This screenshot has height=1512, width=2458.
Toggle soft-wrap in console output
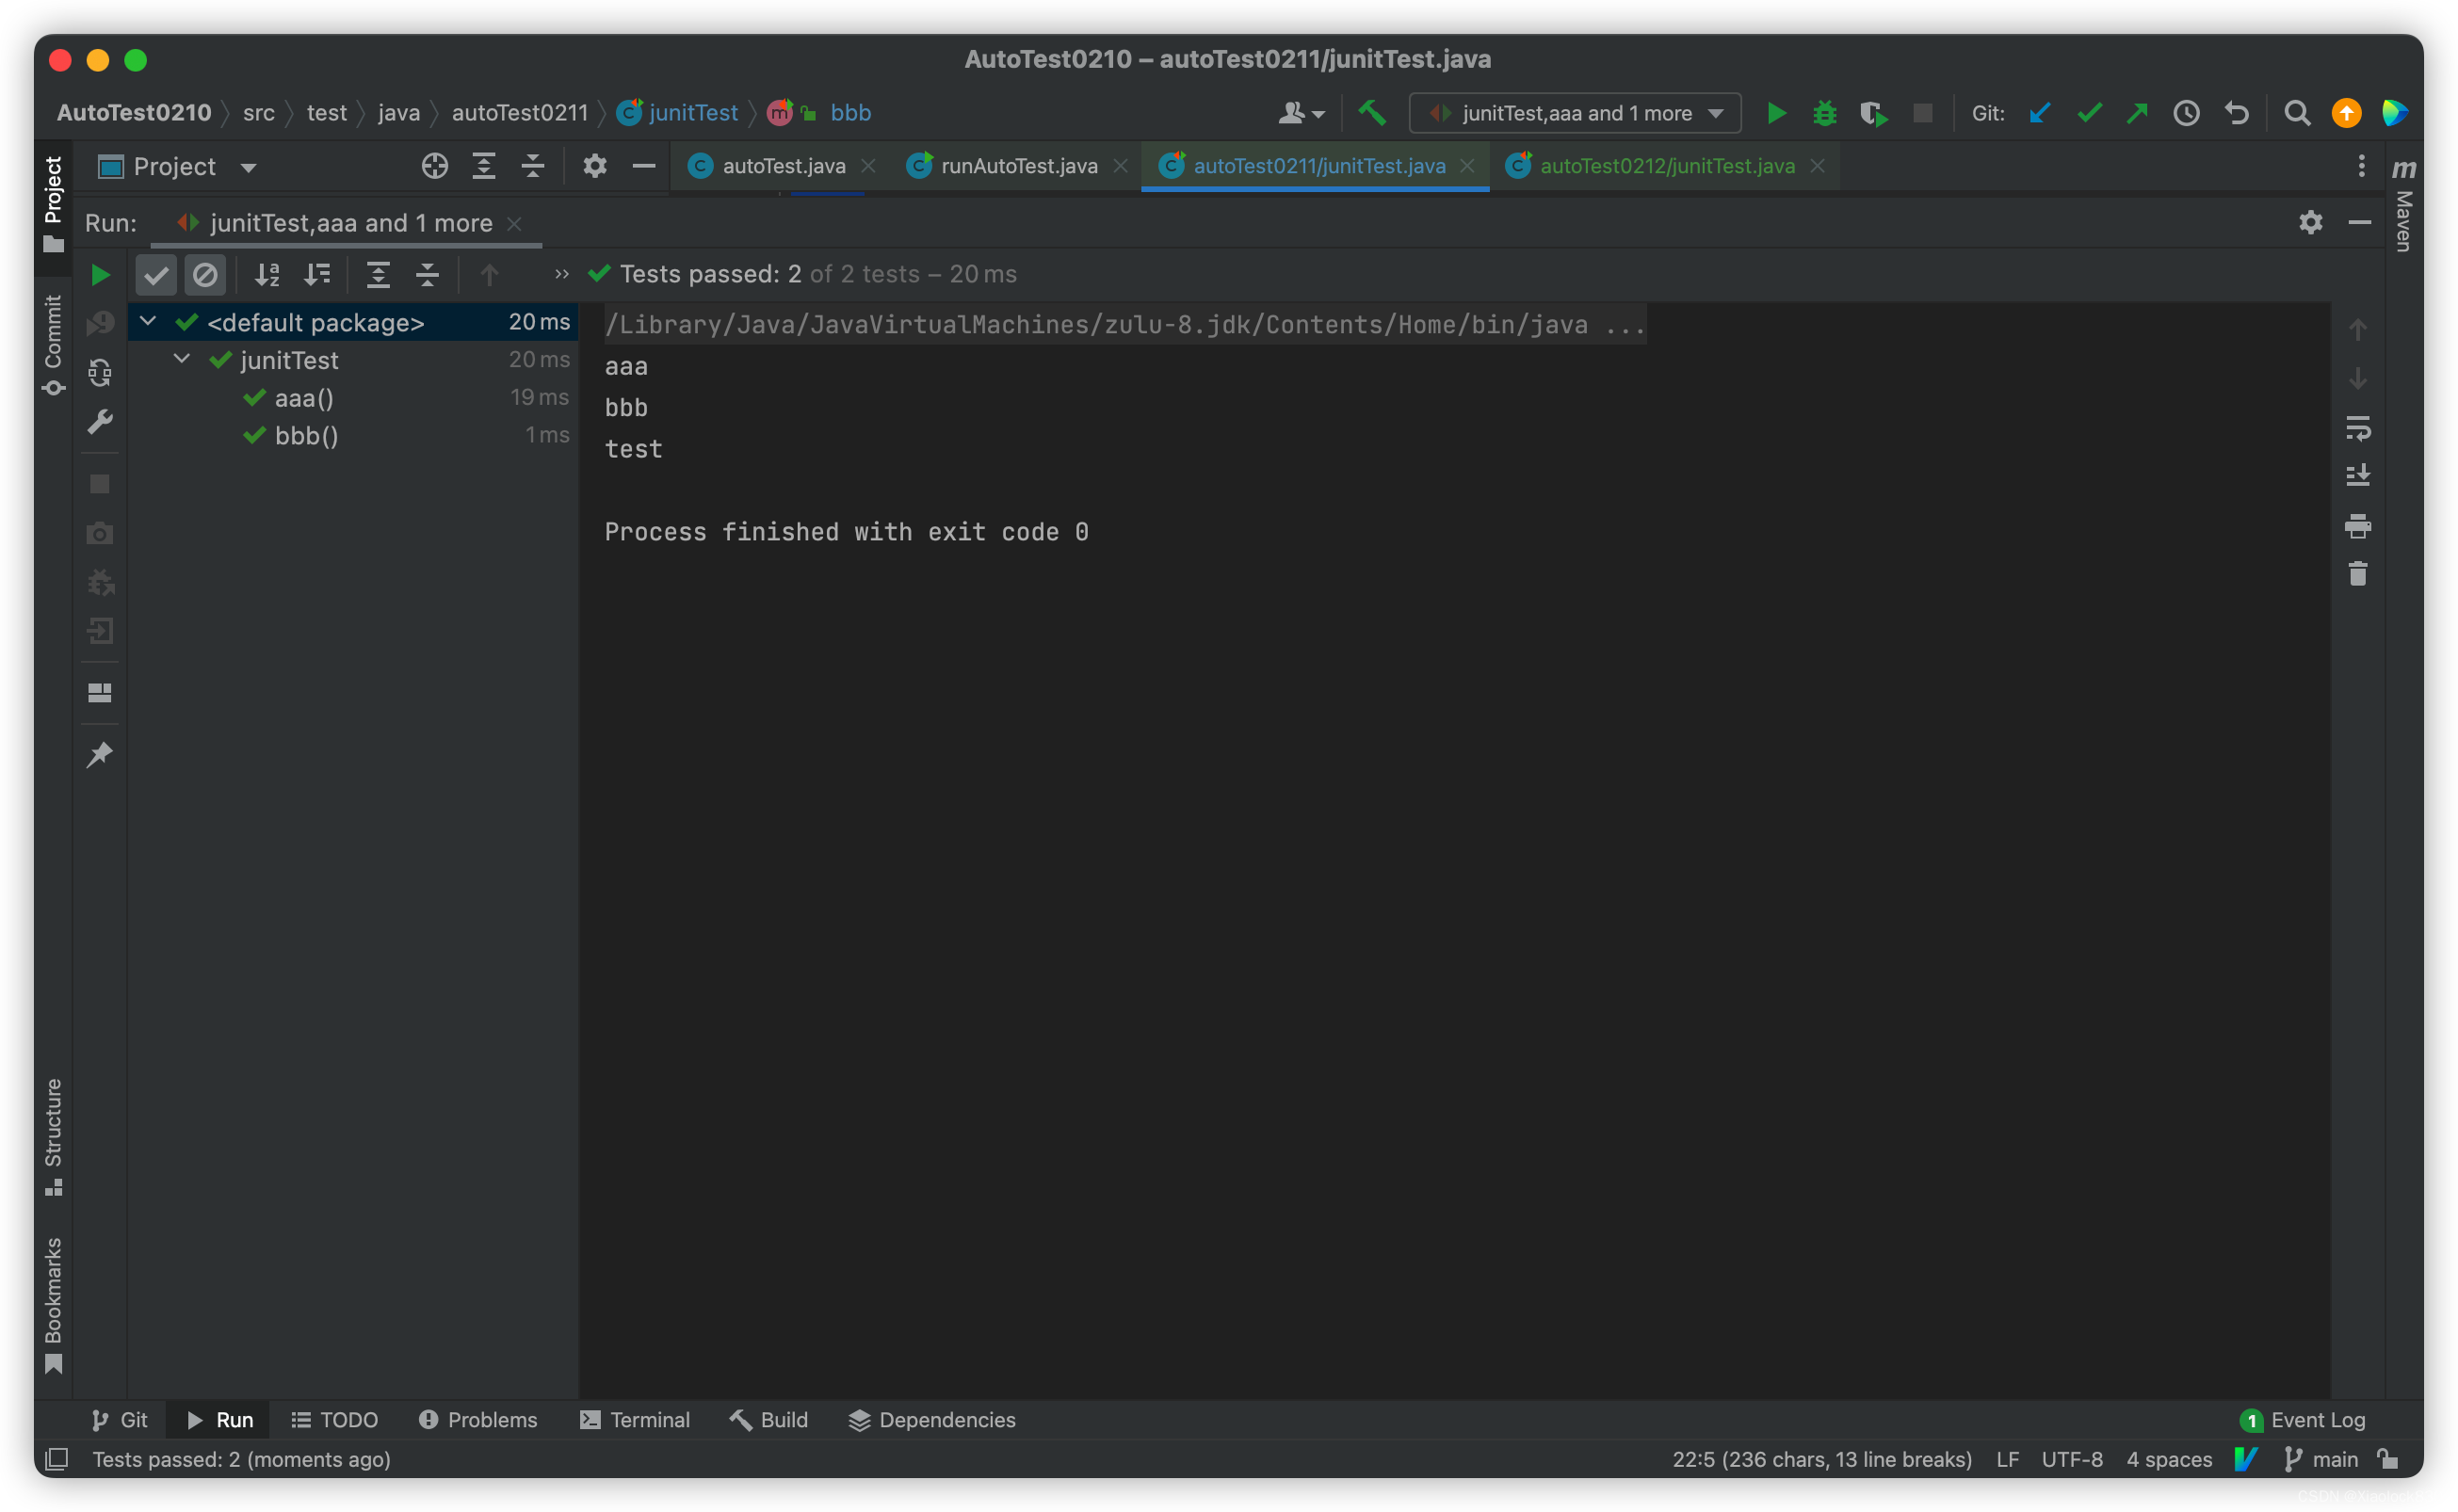(x=2357, y=428)
